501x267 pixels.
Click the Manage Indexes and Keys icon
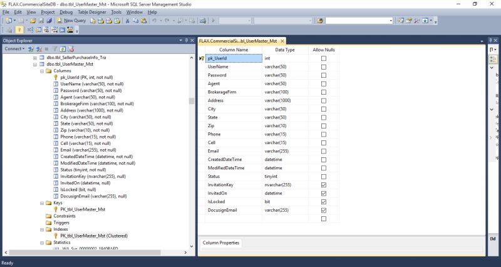[38, 30]
